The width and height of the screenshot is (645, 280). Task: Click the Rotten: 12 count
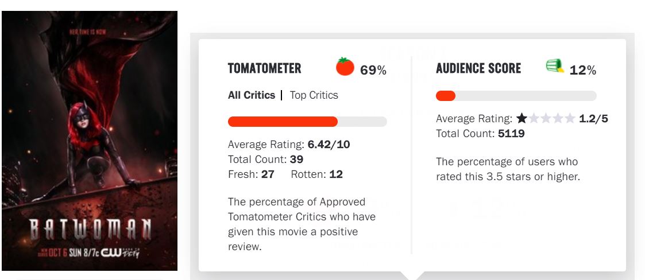click(316, 174)
